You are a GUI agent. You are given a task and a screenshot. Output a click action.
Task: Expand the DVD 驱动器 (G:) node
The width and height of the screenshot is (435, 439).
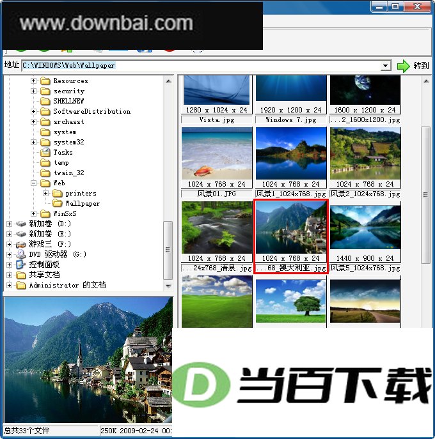coord(9,254)
